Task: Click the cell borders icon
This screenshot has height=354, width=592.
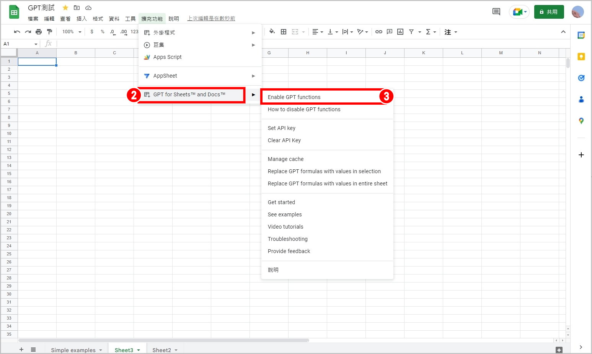Action: [x=284, y=32]
